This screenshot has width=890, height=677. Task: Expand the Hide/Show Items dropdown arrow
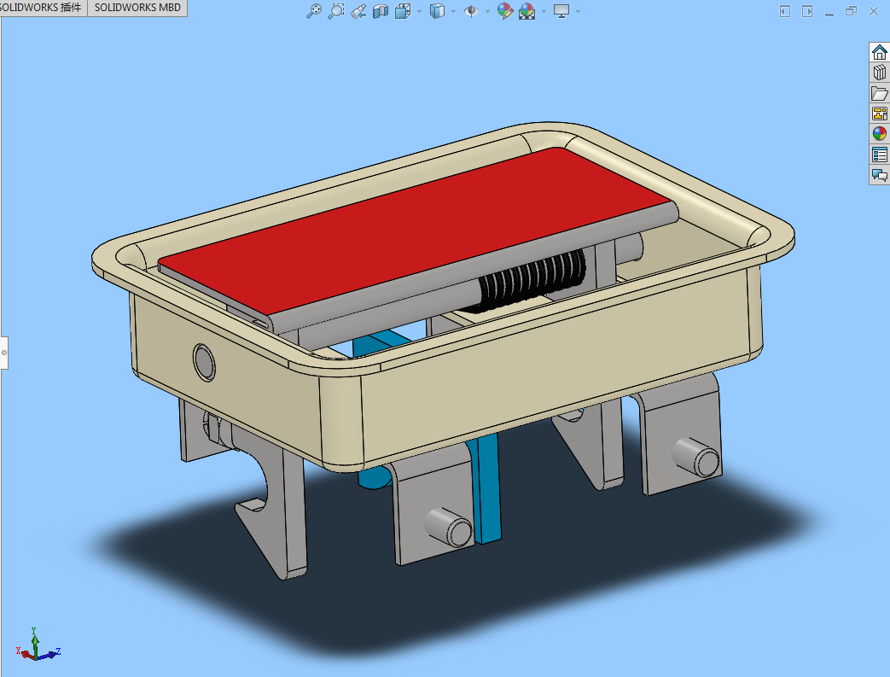(x=487, y=11)
